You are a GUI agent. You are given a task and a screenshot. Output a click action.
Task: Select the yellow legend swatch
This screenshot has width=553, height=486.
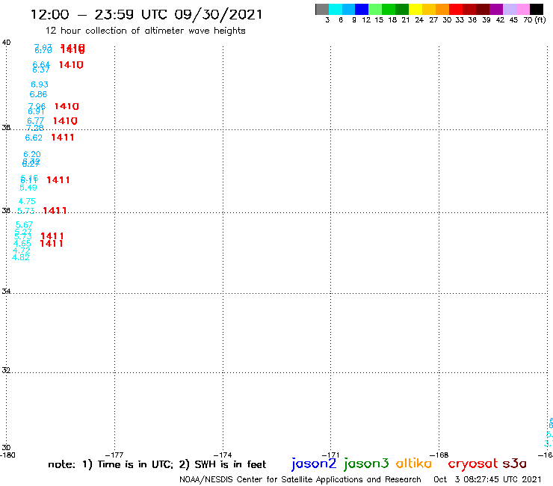(415, 9)
